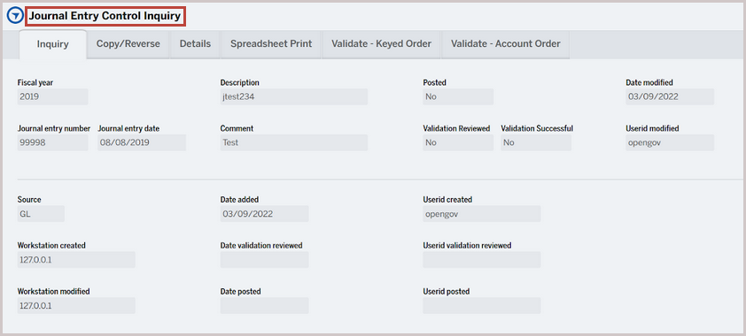
Task: Click the Date added label
Action: click(x=239, y=200)
